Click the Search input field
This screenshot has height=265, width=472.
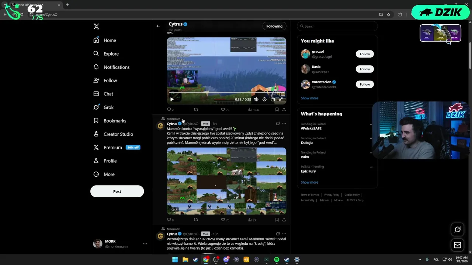click(x=337, y=26)
